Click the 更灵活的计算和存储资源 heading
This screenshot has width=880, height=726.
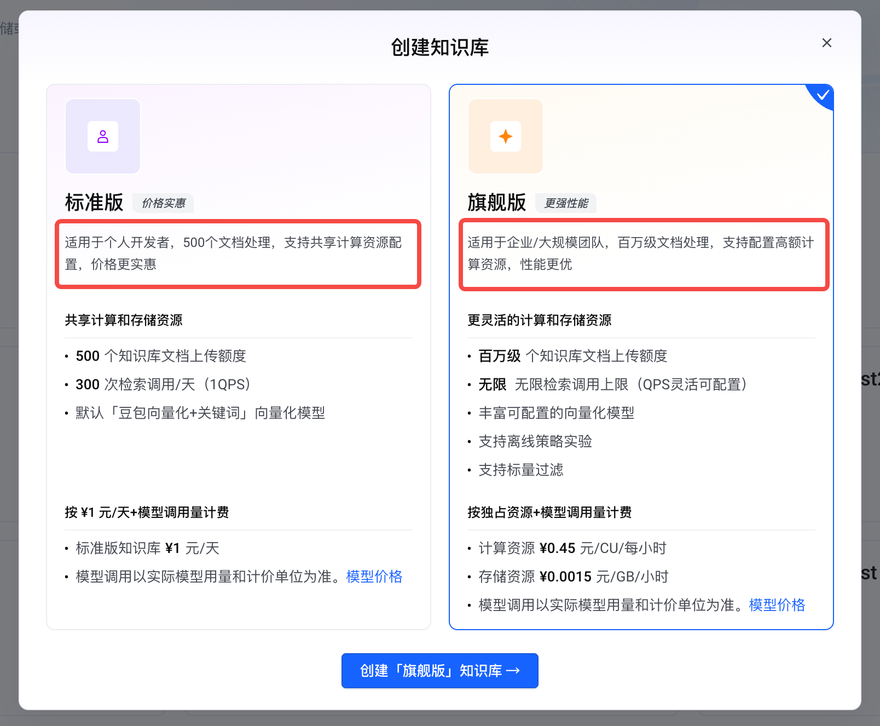click(x=539, y=320)
